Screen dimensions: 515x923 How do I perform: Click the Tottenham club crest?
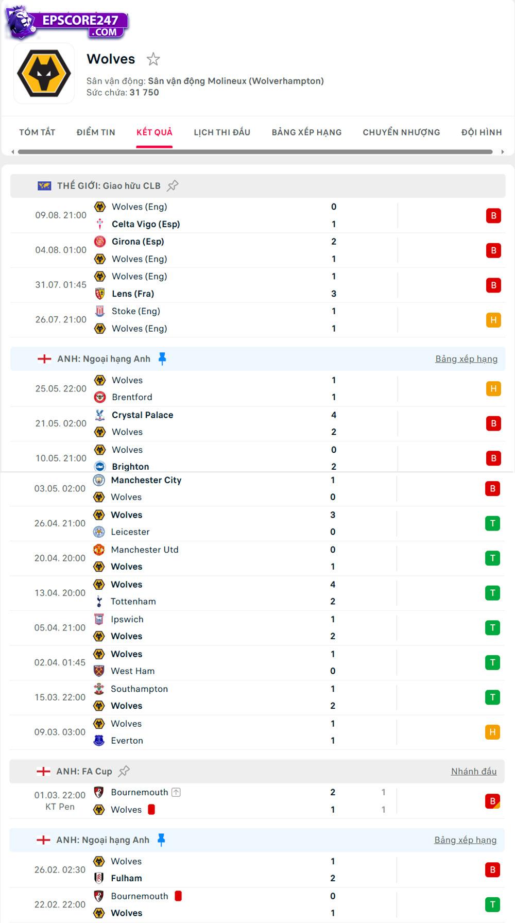click(99, 601)
